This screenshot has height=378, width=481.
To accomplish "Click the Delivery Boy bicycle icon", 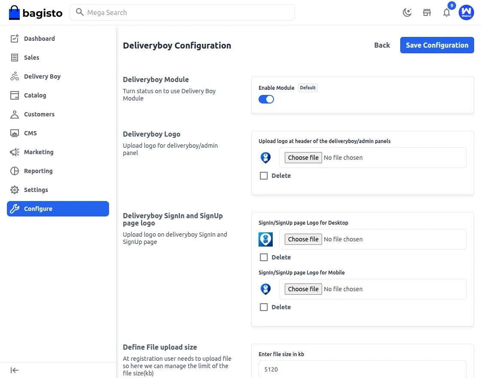I will click(x=15, y=76).
